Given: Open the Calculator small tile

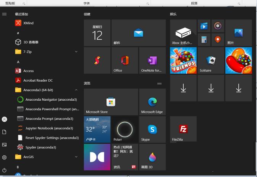Looking at the screenshot, I should 204,39.
